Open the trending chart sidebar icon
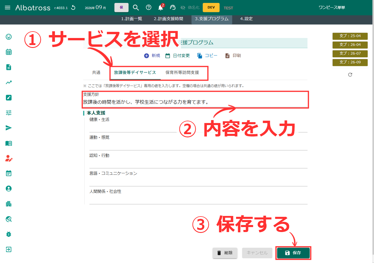Screen dimensions: 374x263 pos(9,82)
